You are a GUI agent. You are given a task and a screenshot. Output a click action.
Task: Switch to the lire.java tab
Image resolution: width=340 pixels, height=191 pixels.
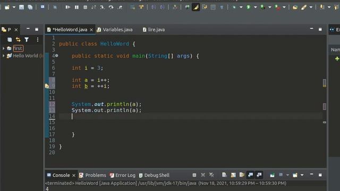coord(156,30)
